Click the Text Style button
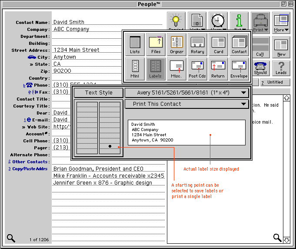 click(x=99, y=93)
